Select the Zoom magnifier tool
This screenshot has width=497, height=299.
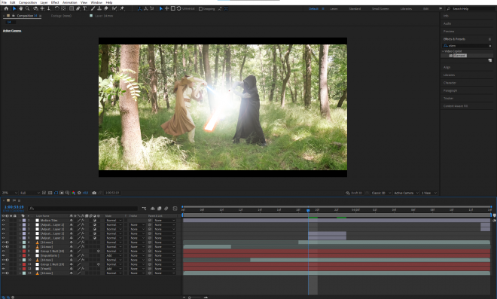pyautogui.click(x=28, y=8)
